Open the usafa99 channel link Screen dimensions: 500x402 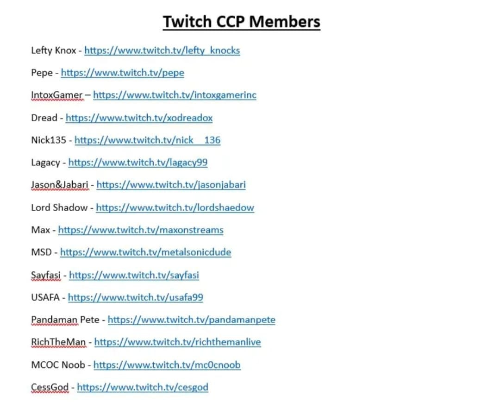point(136,297)
